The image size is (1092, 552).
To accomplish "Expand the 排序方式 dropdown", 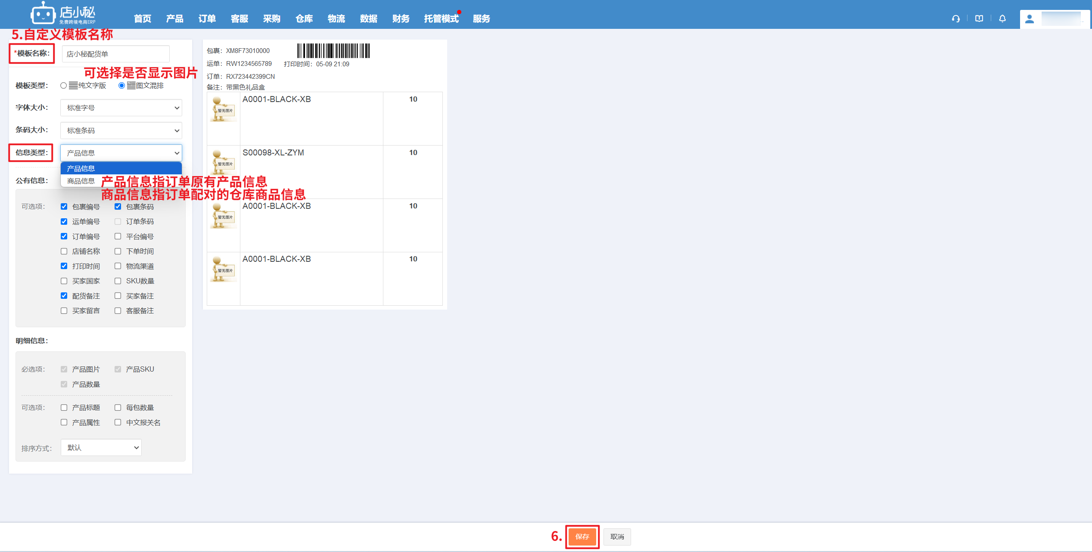I will (101, 448).
